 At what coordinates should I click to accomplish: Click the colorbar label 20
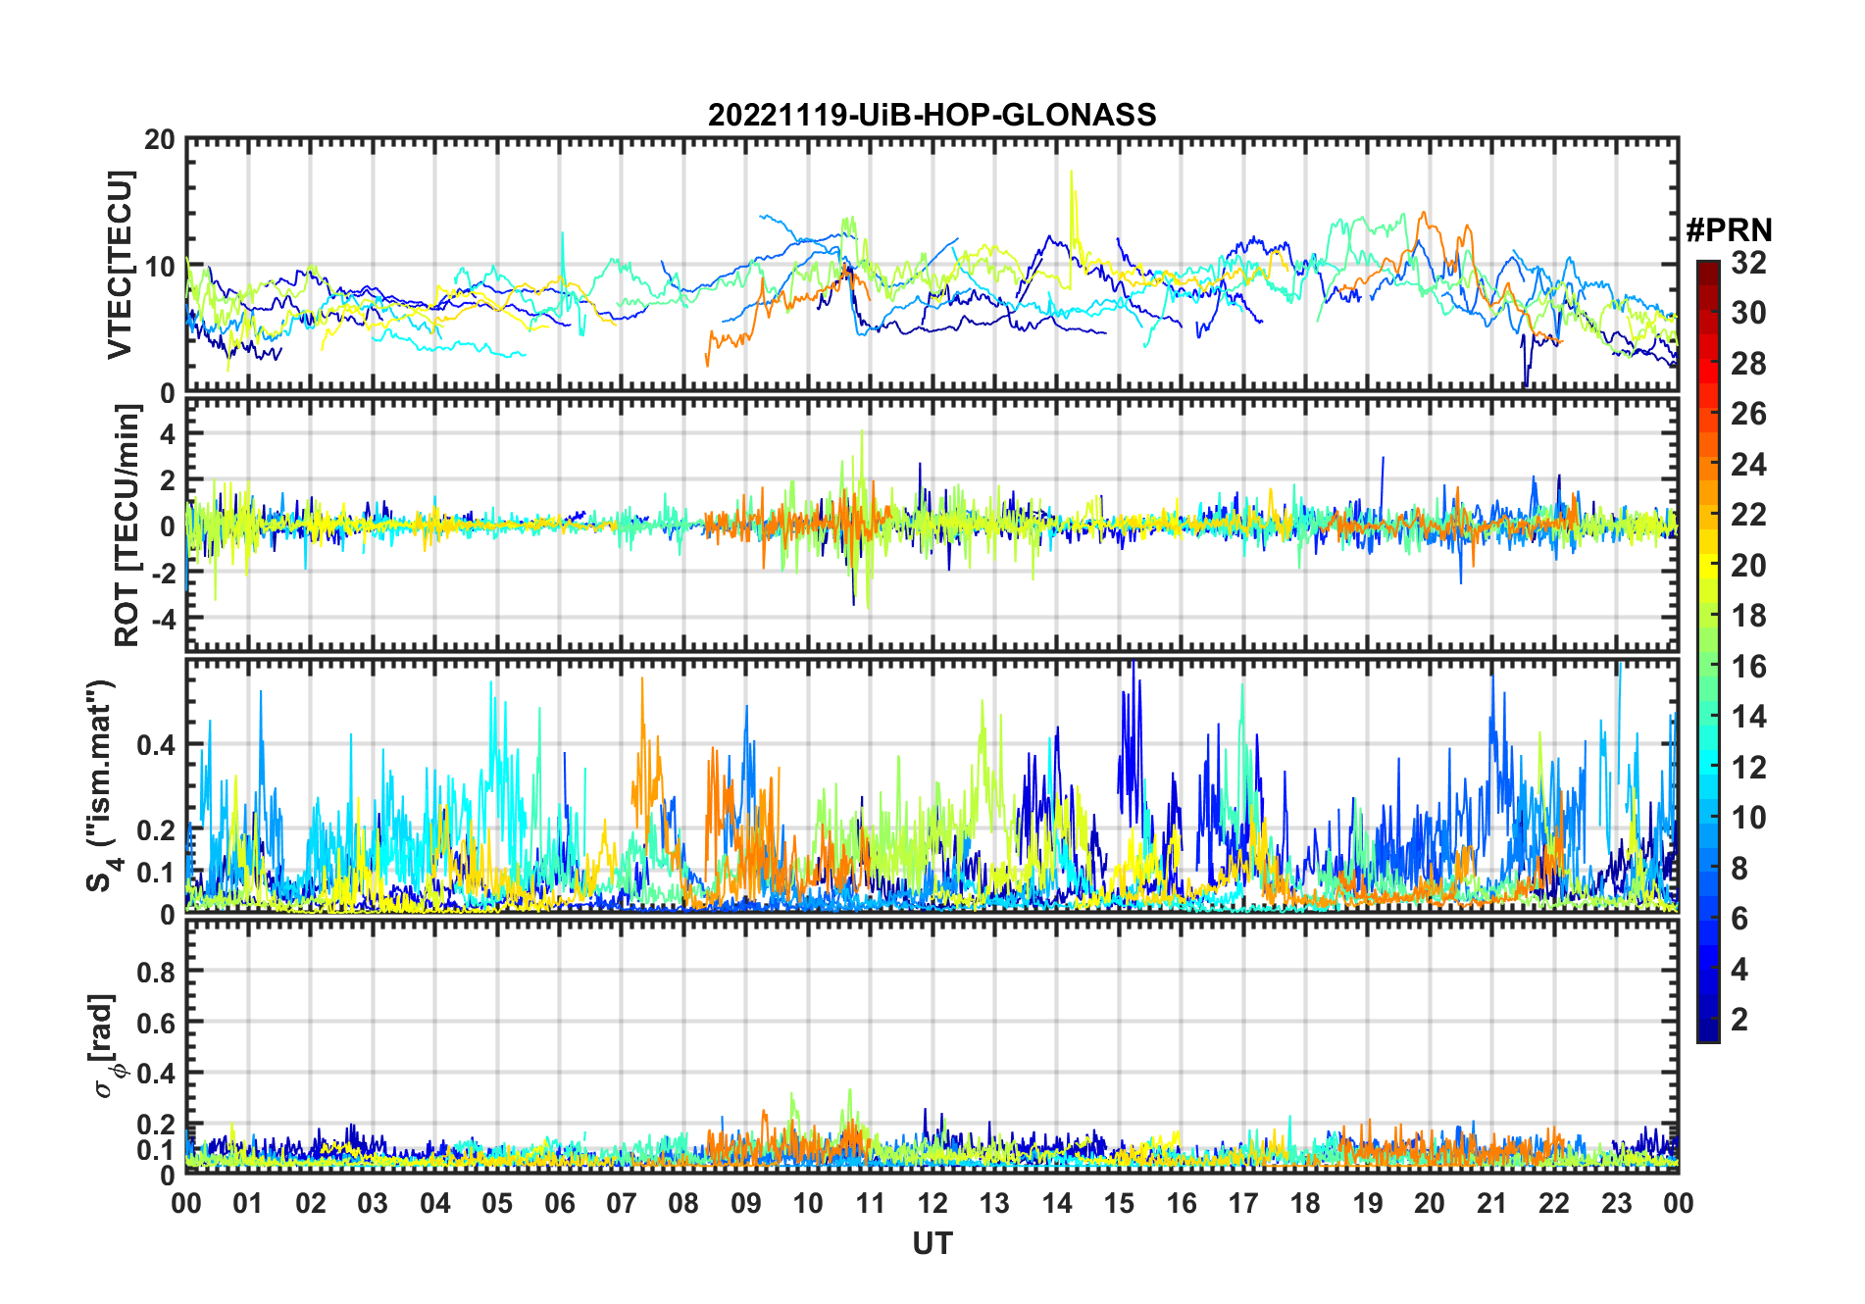point(1748,565)
